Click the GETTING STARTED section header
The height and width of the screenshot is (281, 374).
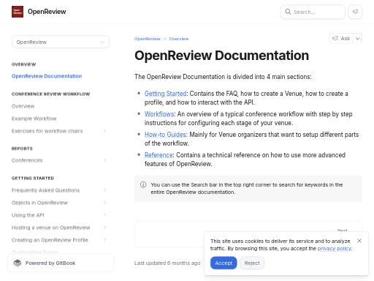coord(33,178)
